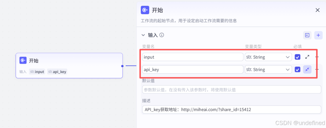Open the type dropdown for api_key variable
The width and height of the screenshot is (326, 128).
[x=268, y=69]
